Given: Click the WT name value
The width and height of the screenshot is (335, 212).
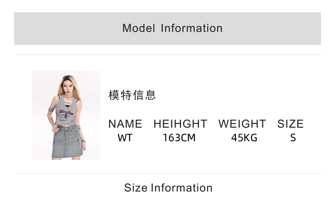Looking at the screenshot, I should 125,138.
